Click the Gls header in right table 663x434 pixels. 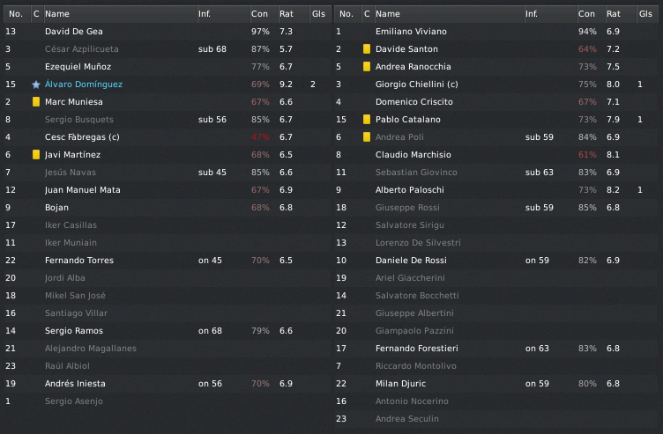[645, 14]
